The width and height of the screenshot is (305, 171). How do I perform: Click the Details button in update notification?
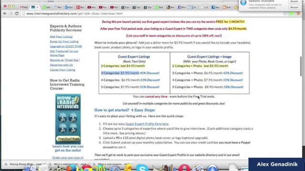[x=294, y=1]
